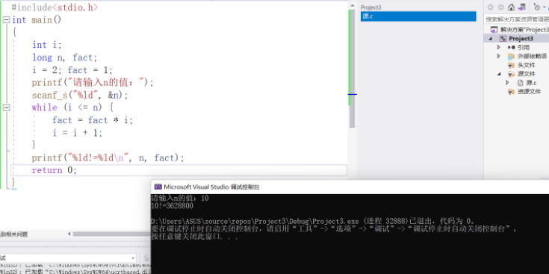
Task: Place cursor on the return 0; line
Action: [x=54, y=170]
